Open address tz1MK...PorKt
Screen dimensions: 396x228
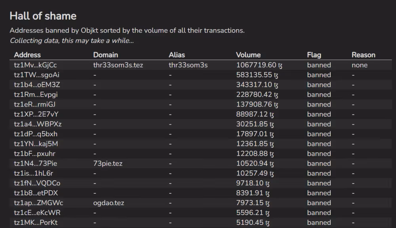[36, 222]
